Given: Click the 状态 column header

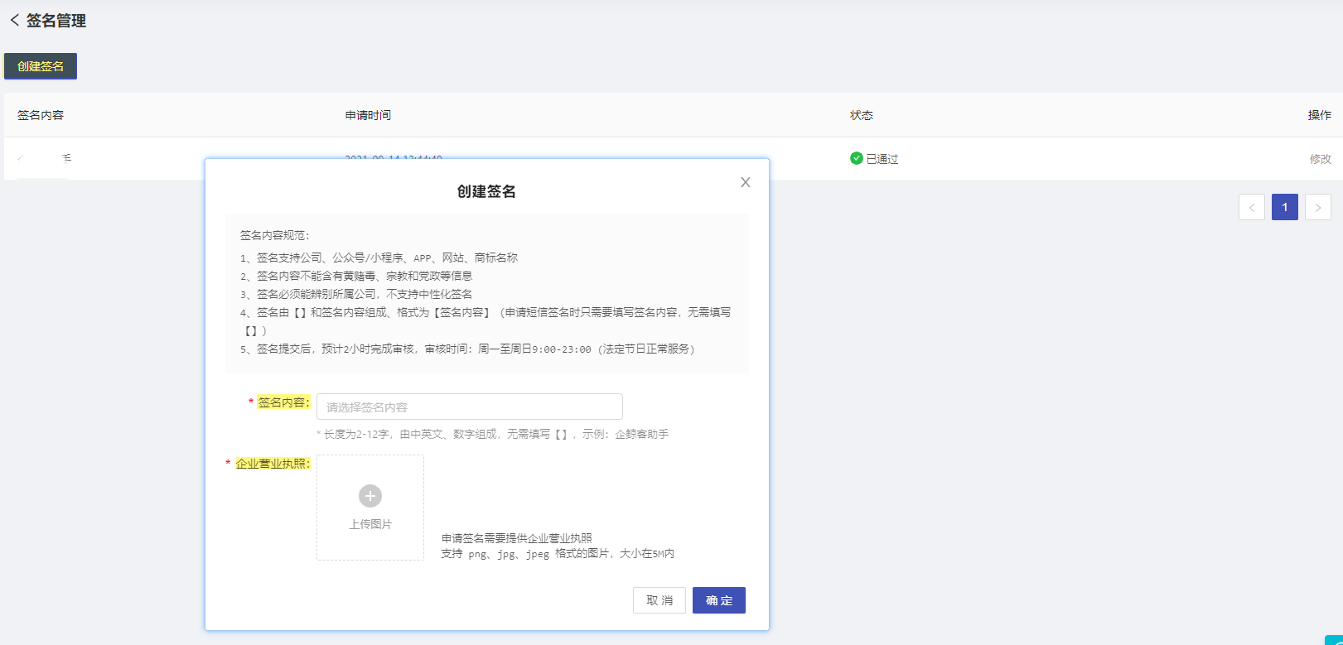Looking at the screenshot, I should coord(862,115).
